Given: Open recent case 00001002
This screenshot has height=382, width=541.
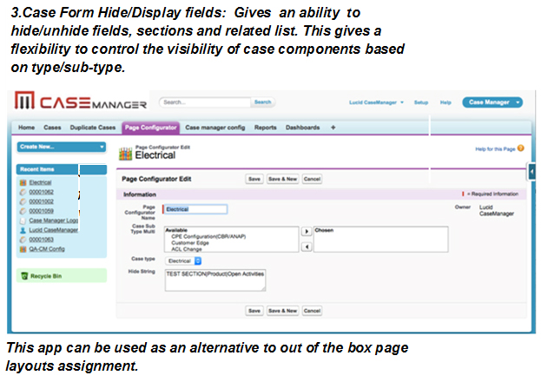Looking at the screenshot, I should (x=41, y=201).
